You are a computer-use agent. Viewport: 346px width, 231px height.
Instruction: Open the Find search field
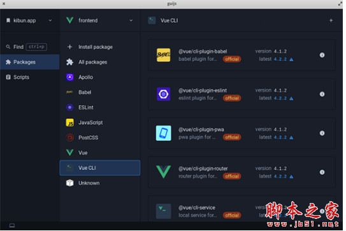point(30,47)
